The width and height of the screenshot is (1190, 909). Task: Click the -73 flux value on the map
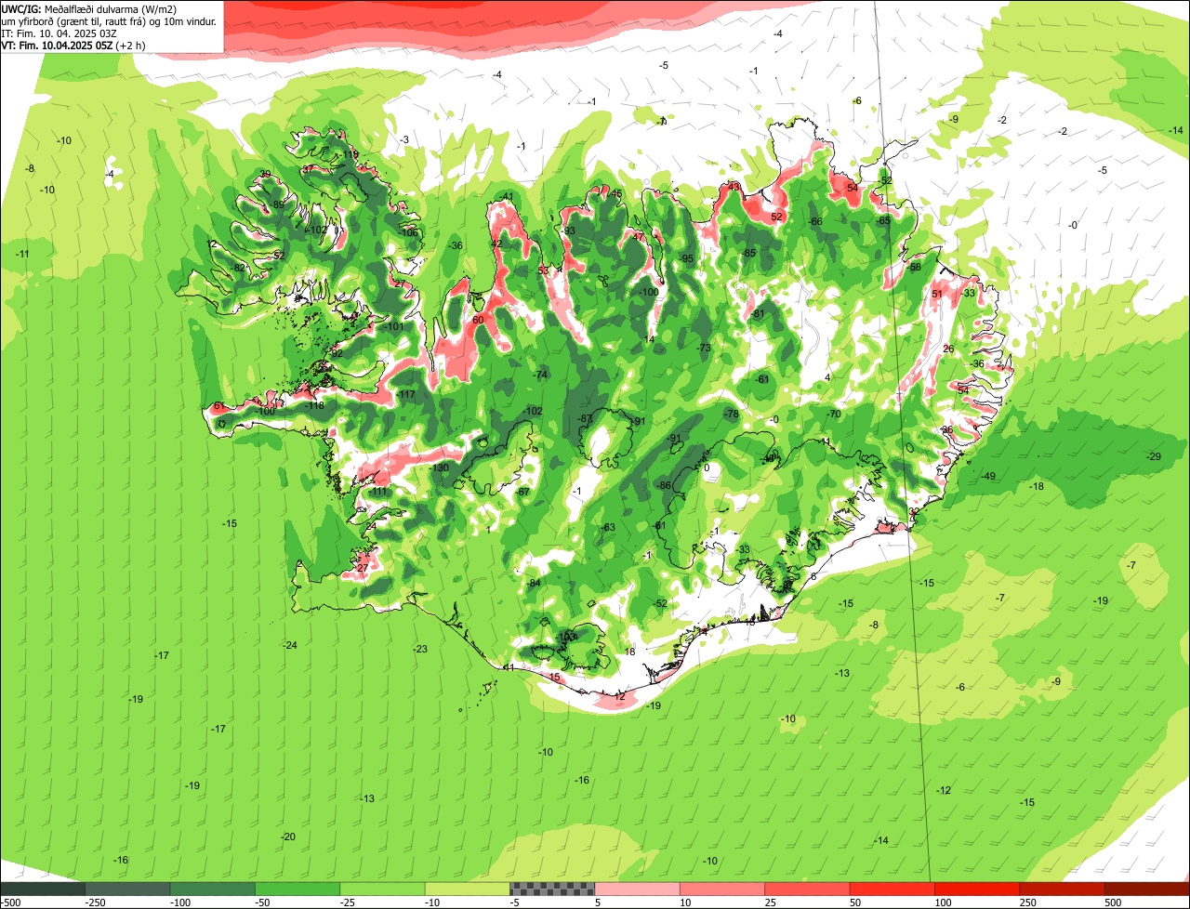coord(704,348)
